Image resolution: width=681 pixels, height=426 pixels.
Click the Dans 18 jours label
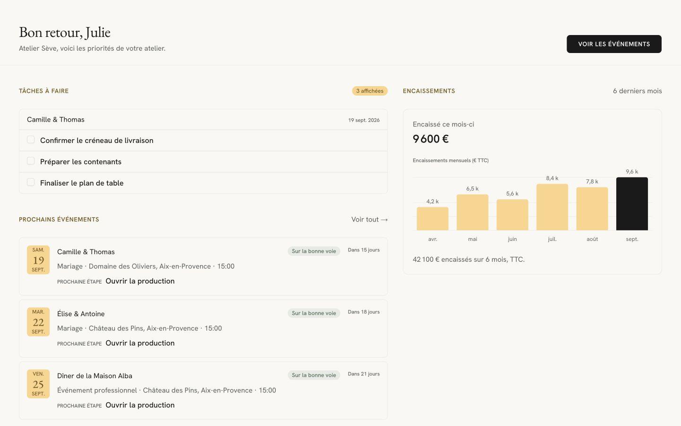(x=364, y=312)
